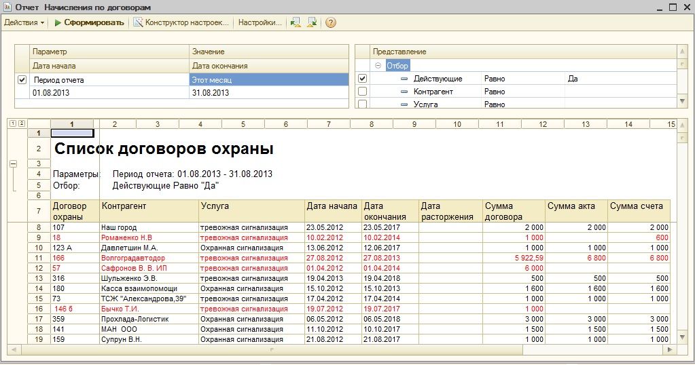Click the Бычко Т.И. cell
Screen dimensions: 695x365
pyautogui.click(x=149, y=309)
